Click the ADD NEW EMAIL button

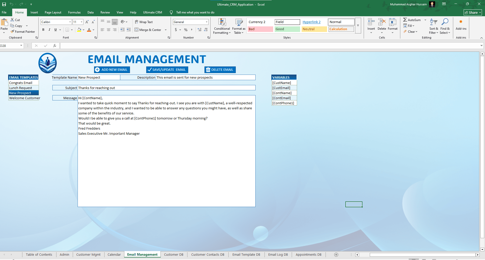(x=112, y=70)
